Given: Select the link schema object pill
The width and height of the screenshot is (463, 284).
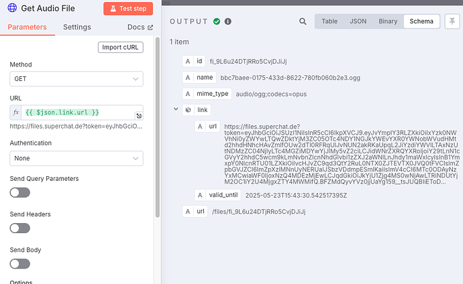Looking at the screenshot, I should coord(197,110).
